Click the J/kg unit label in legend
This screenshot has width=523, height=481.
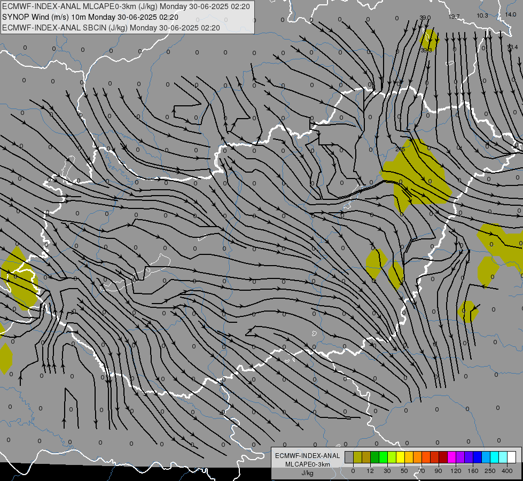click(308, 473)
